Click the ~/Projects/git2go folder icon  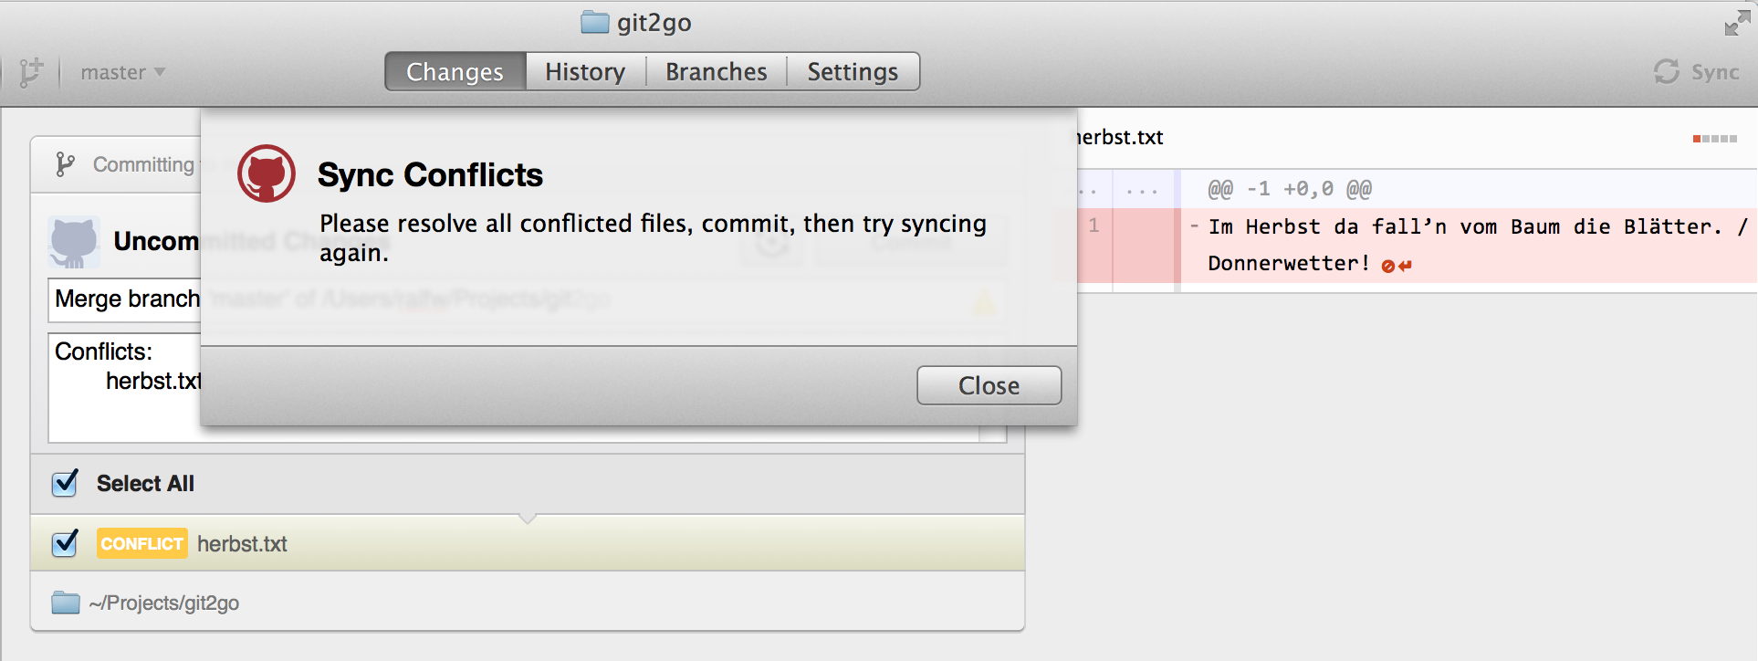[66, 603]
